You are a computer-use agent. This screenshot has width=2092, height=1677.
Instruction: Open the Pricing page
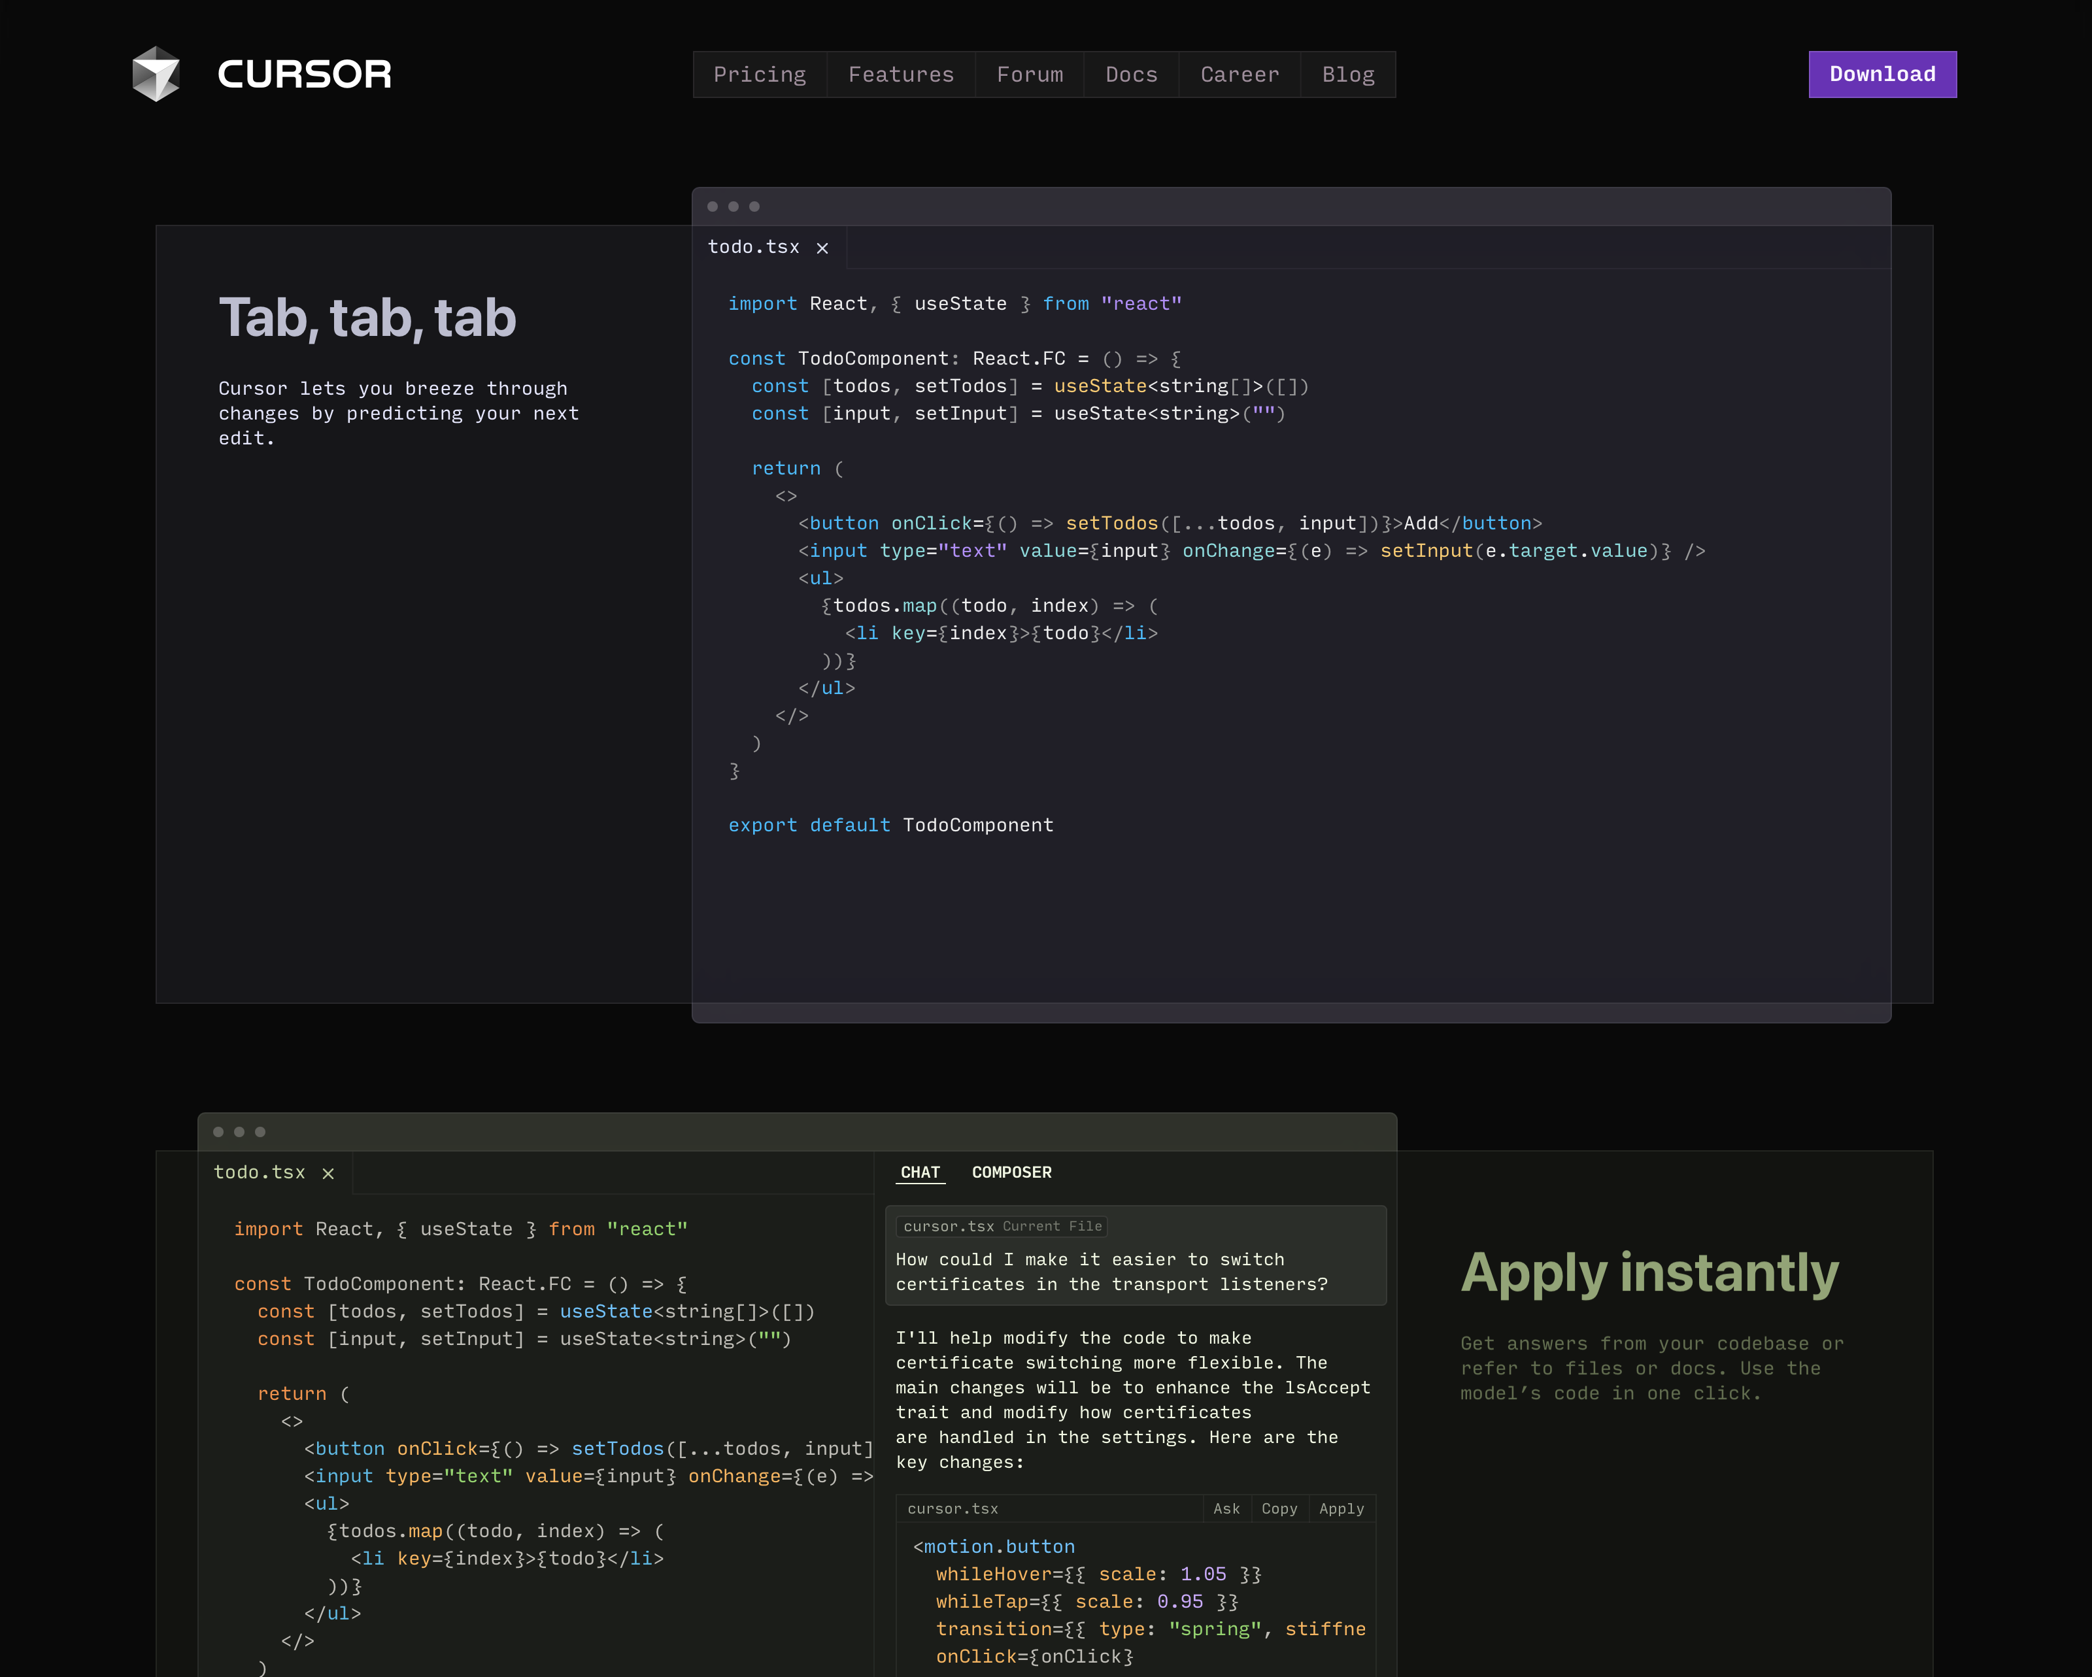pos(760,75)
